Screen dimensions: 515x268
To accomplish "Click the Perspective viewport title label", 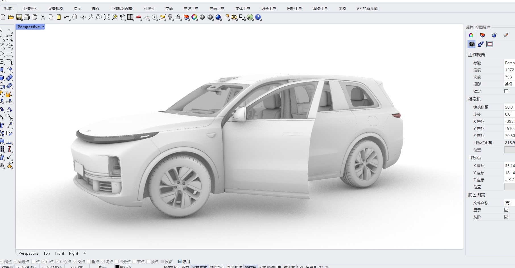I will (x=28, y=27).
